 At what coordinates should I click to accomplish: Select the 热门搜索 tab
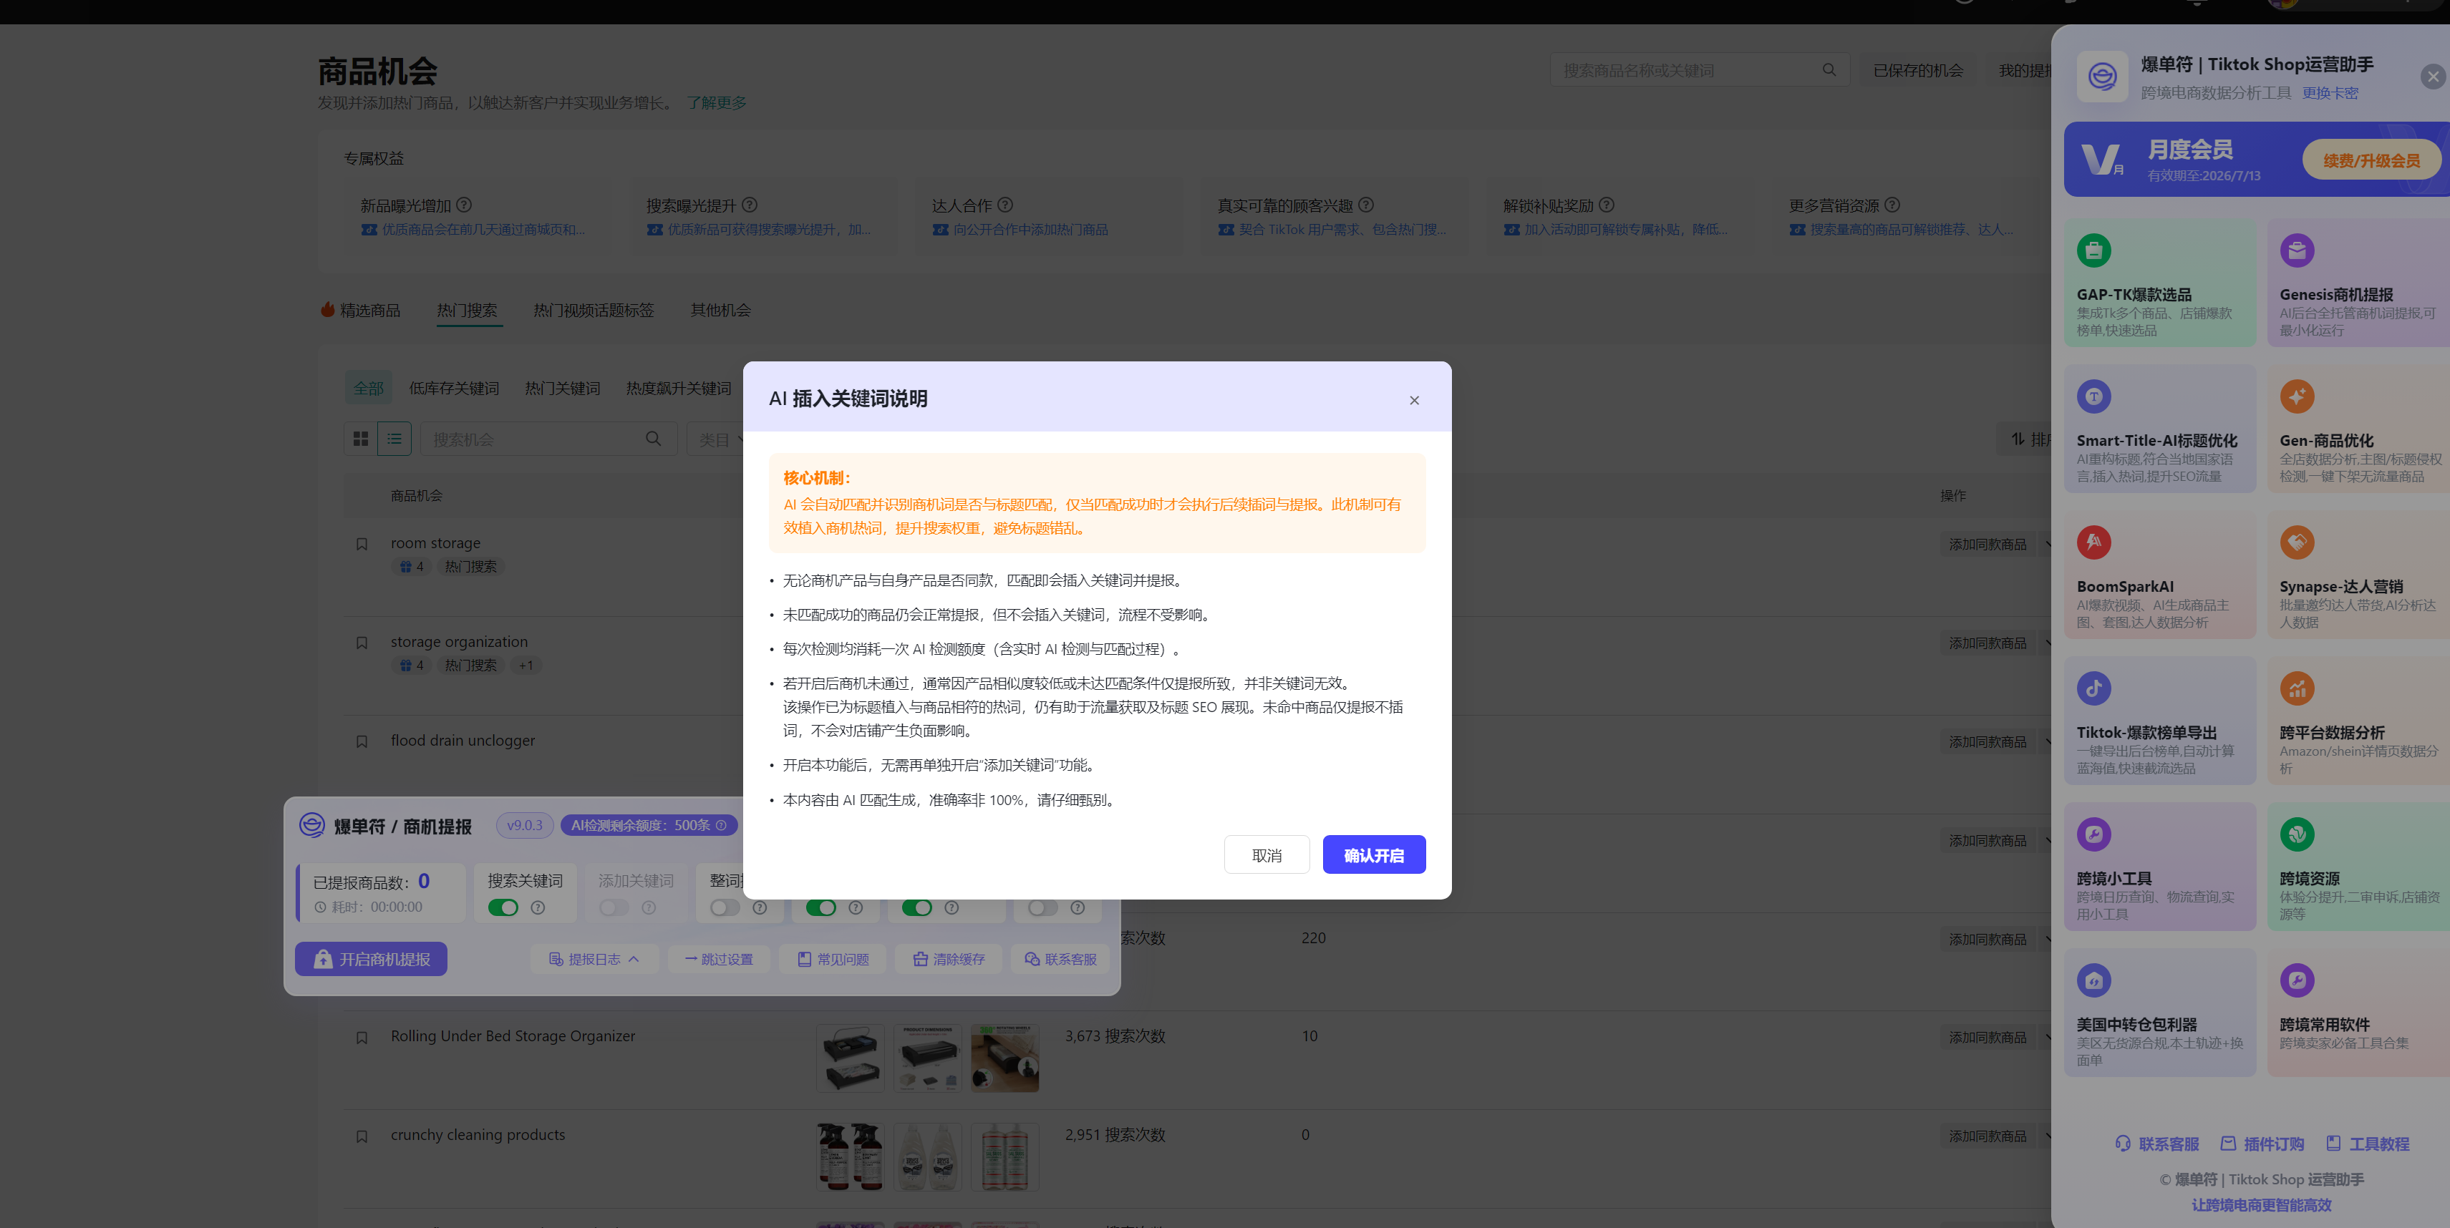tap(467, 310)
